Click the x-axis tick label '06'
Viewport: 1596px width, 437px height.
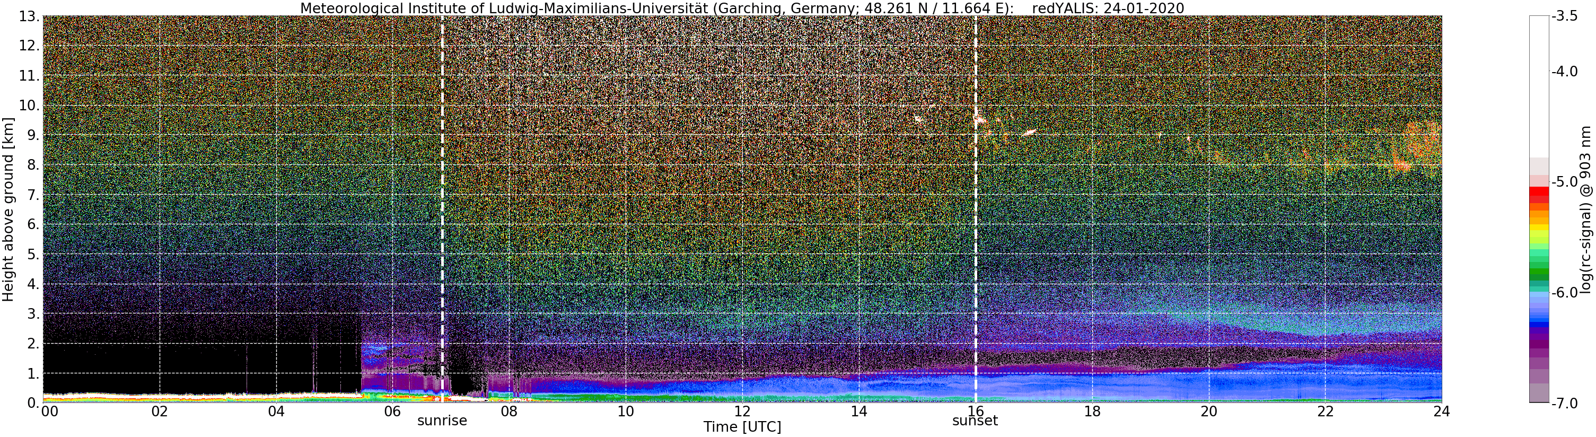tap(392, 412)
